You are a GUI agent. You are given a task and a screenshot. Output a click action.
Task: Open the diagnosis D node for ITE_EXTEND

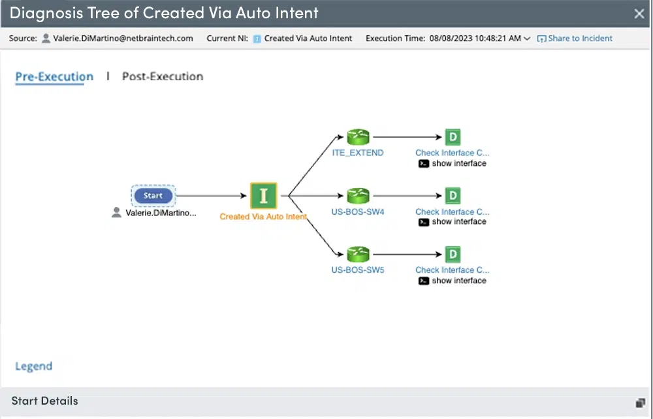[453, 137]
